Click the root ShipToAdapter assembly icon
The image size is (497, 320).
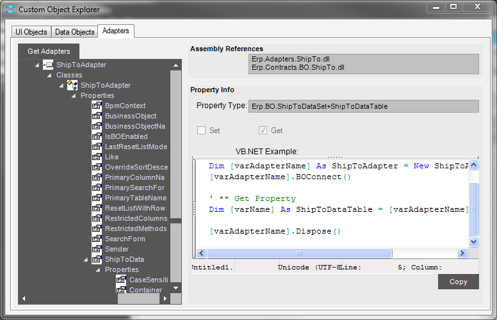48,65
